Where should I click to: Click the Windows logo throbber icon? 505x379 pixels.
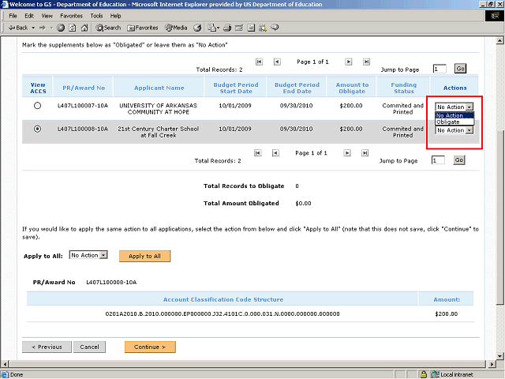click(495, 16)
